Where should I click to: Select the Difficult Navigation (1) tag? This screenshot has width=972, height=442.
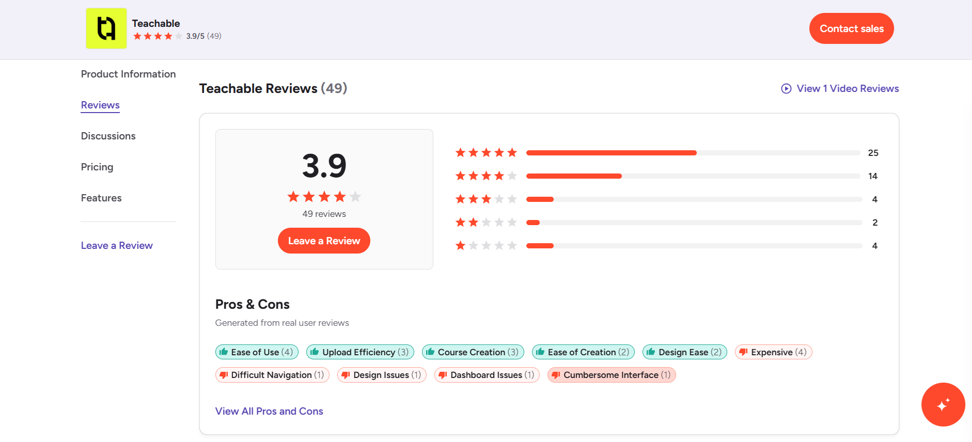tap(272, 375)
